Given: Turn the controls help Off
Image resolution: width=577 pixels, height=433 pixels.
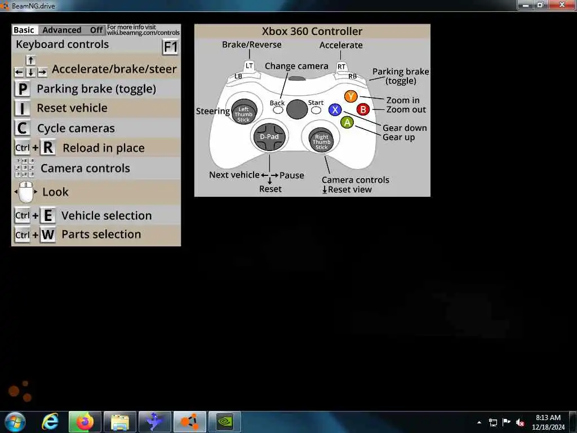Looking at the screenshot, I should point(96,30).
